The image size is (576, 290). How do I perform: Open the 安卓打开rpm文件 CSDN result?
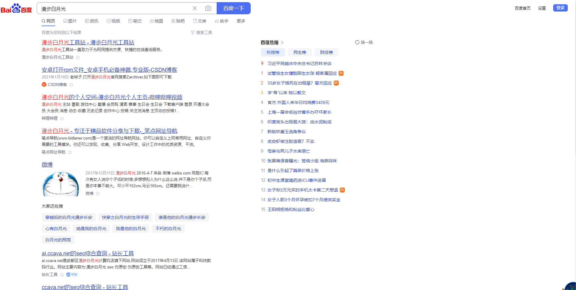coord(109,70)
